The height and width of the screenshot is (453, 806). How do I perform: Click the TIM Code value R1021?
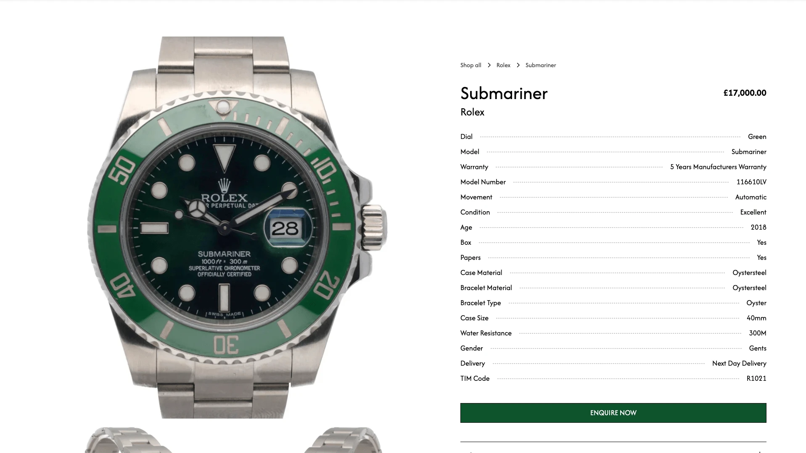click(756, 378)
